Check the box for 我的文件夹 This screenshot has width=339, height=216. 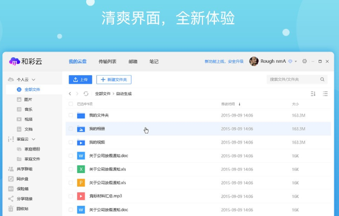(71, 115)
